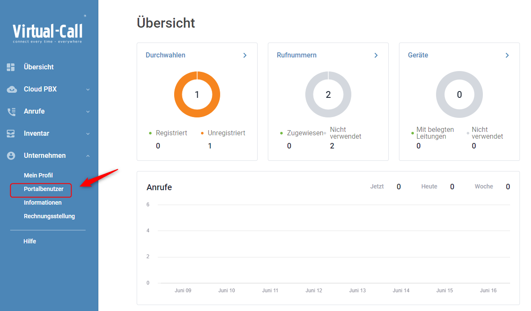Viewport: 531px width, 311px height.
Task: Open Informationen page
Action: [x=43, y=203]
